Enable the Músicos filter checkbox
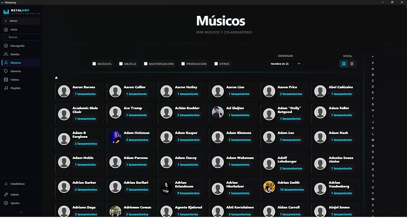Screen dimensions: 407x218 94,64
